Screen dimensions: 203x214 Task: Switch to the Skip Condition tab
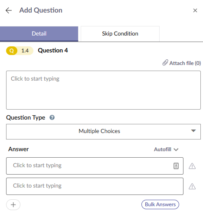pos(120,34)
